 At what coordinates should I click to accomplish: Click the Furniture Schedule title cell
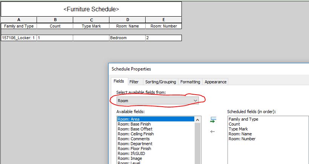[91, 9]
